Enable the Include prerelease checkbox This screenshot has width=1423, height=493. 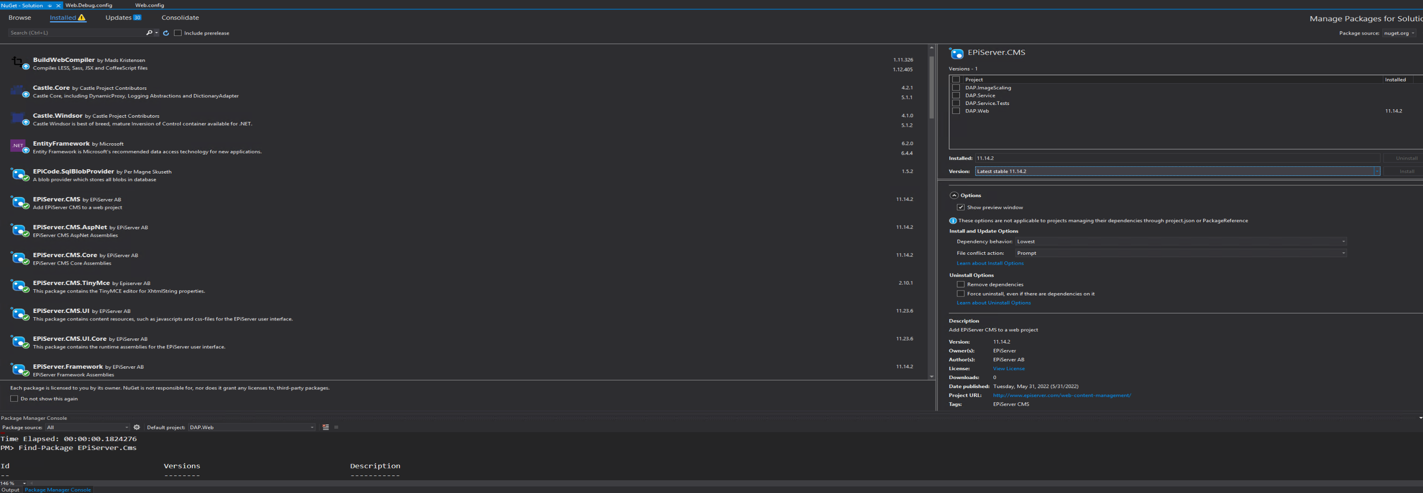coord(178,33)
